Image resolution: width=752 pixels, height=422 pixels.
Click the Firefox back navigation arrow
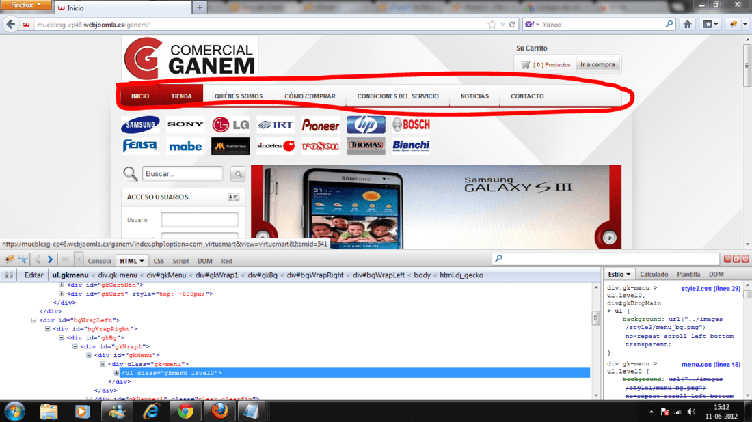[x=10, y=25]
